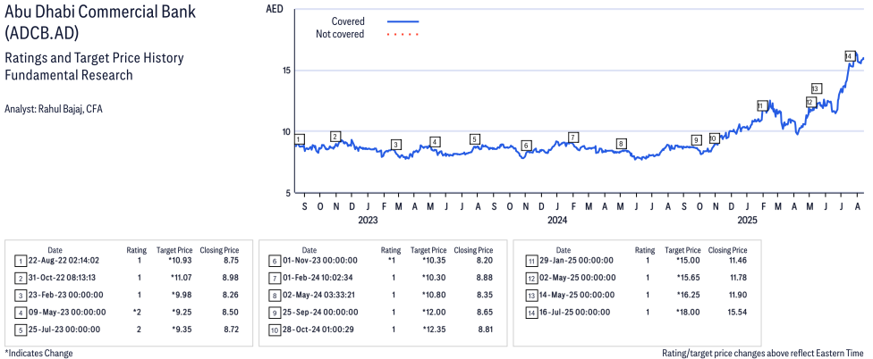This screenshot has width=873, height=359.
Task: Select chart marker 9 on the price line
Action: (x=695, y=139)
